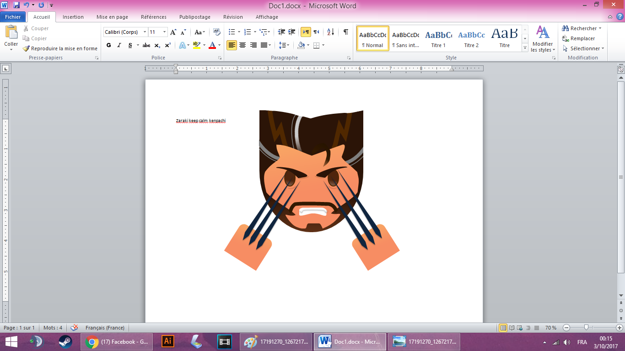
Task: Open change case Aa dropdown
Action: pos(199,32)
